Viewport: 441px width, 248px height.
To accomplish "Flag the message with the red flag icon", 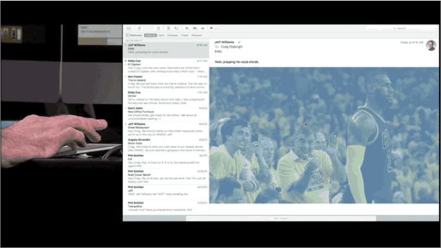I will click(211, 28).
